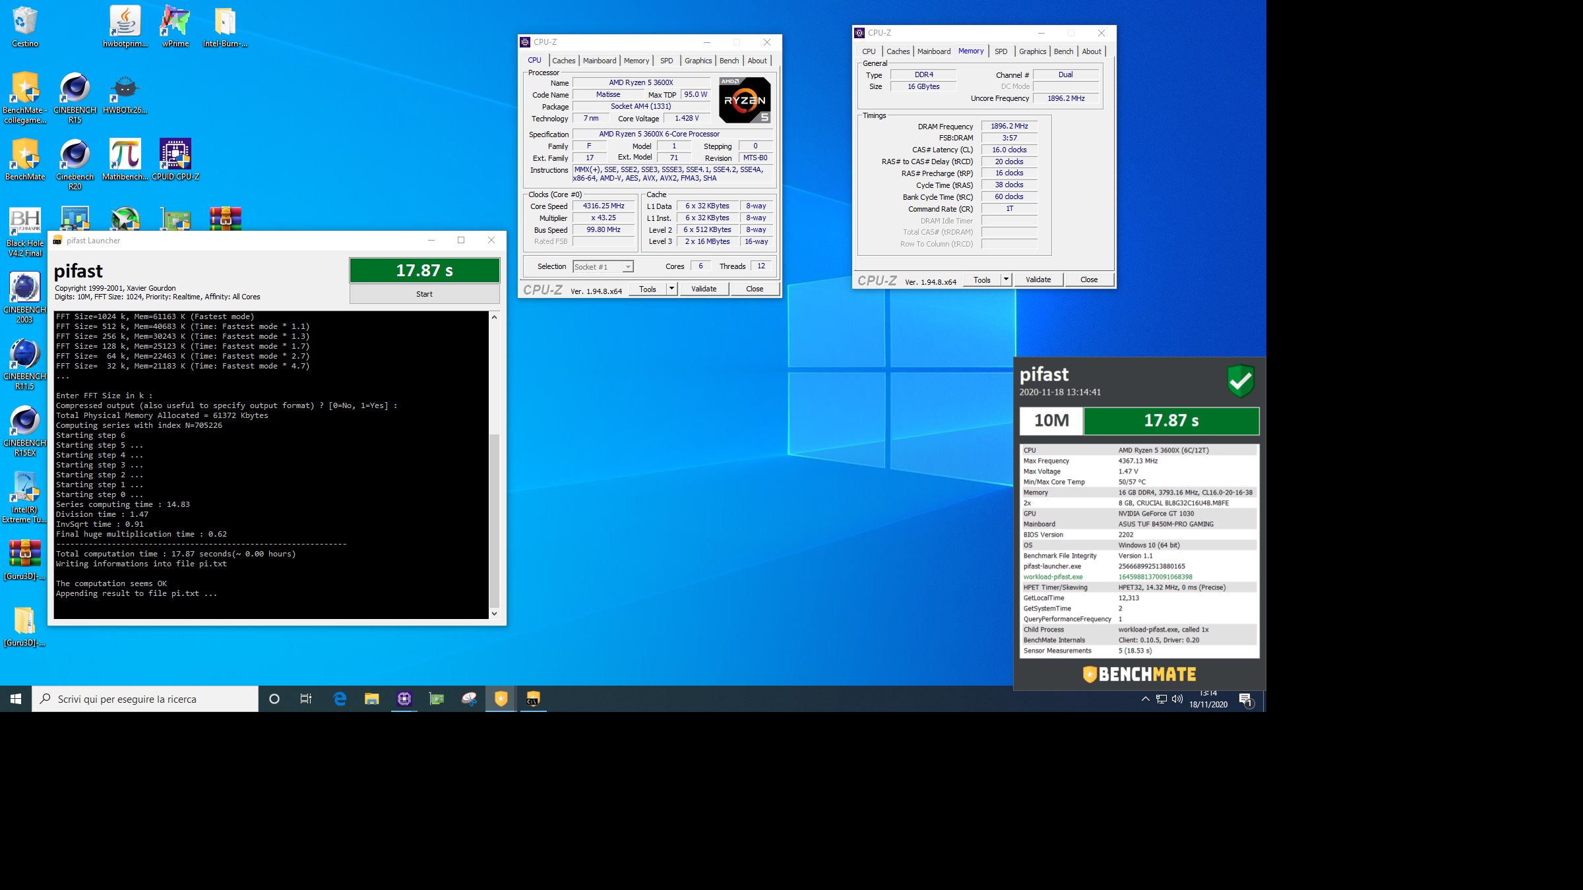Launch the wPrime desktop icon
The width and height of the screenshot is (1583, 890).
click(175, 26)
